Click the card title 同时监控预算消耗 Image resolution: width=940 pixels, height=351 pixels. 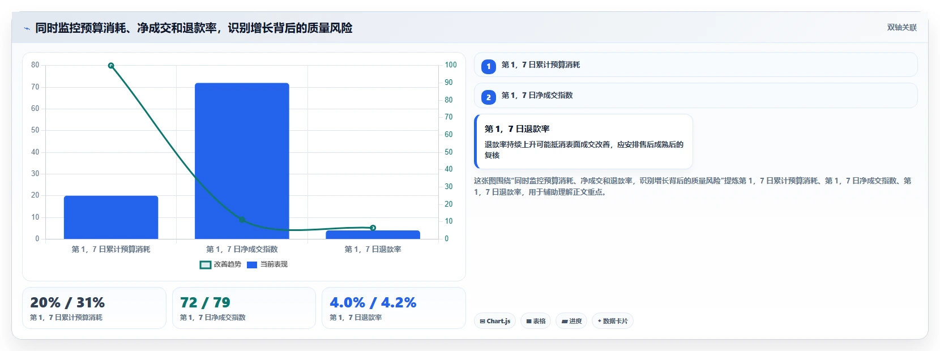click(194, 28)
